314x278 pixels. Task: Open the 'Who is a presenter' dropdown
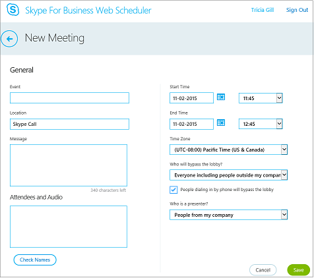[228, 215]
